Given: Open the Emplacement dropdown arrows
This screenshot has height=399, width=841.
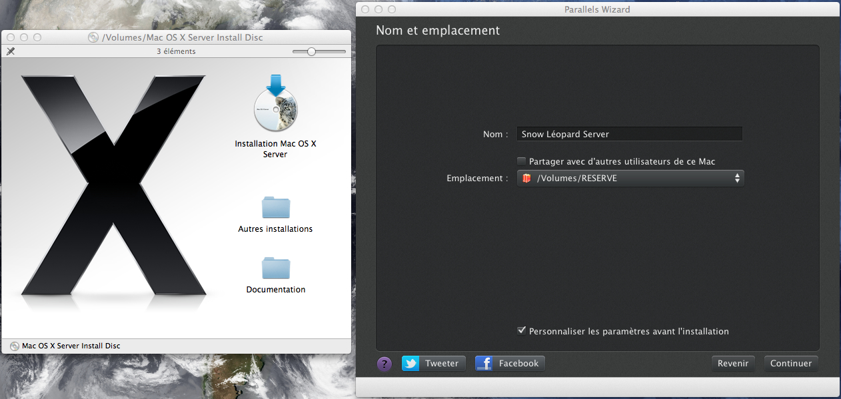Looking at the screenshot, I should tap(737, 178).
